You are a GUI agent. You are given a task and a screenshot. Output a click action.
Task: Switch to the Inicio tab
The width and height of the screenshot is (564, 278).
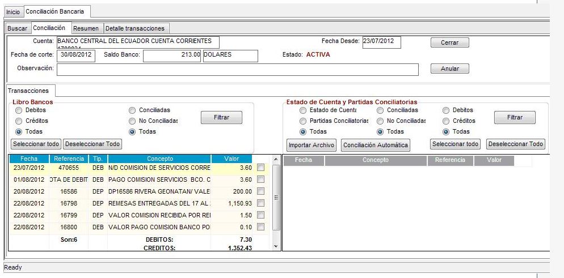pos(13,12)
